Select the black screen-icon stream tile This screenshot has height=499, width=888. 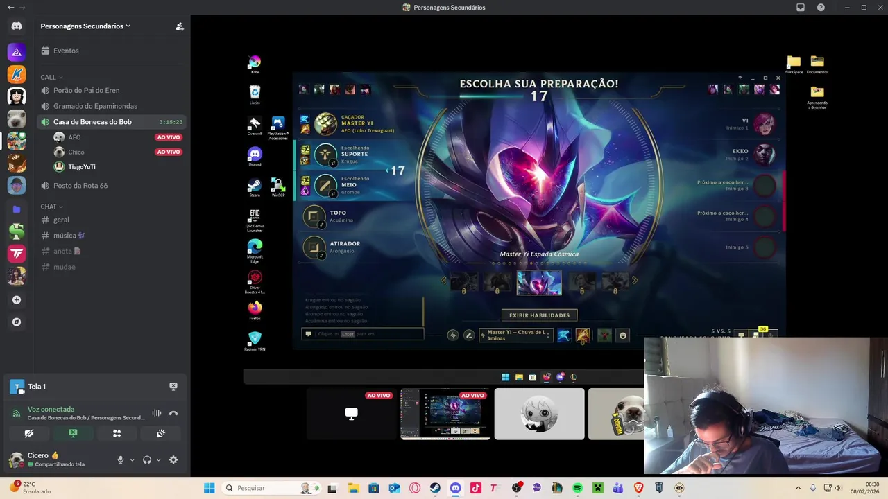[352, 414]
